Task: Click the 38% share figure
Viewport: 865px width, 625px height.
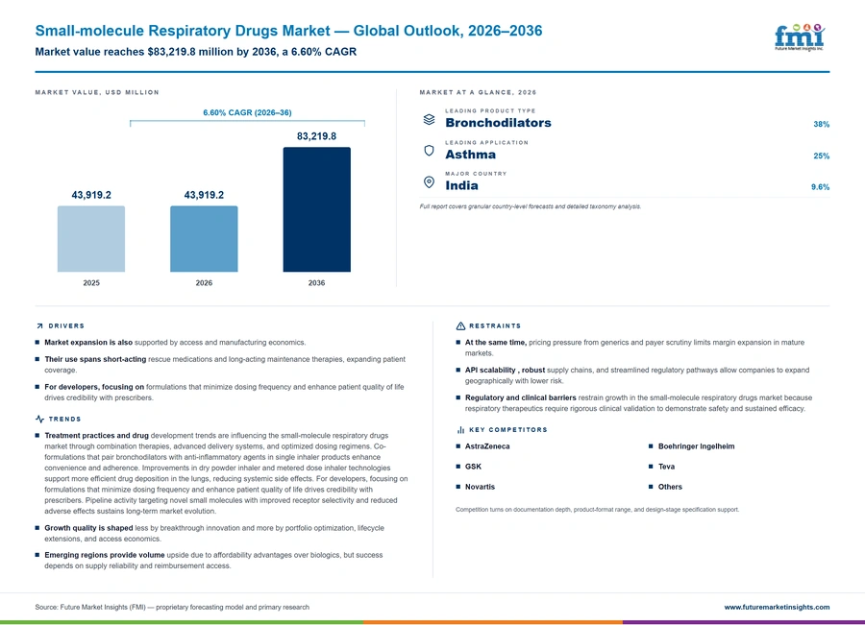Action: pos(821,124)
